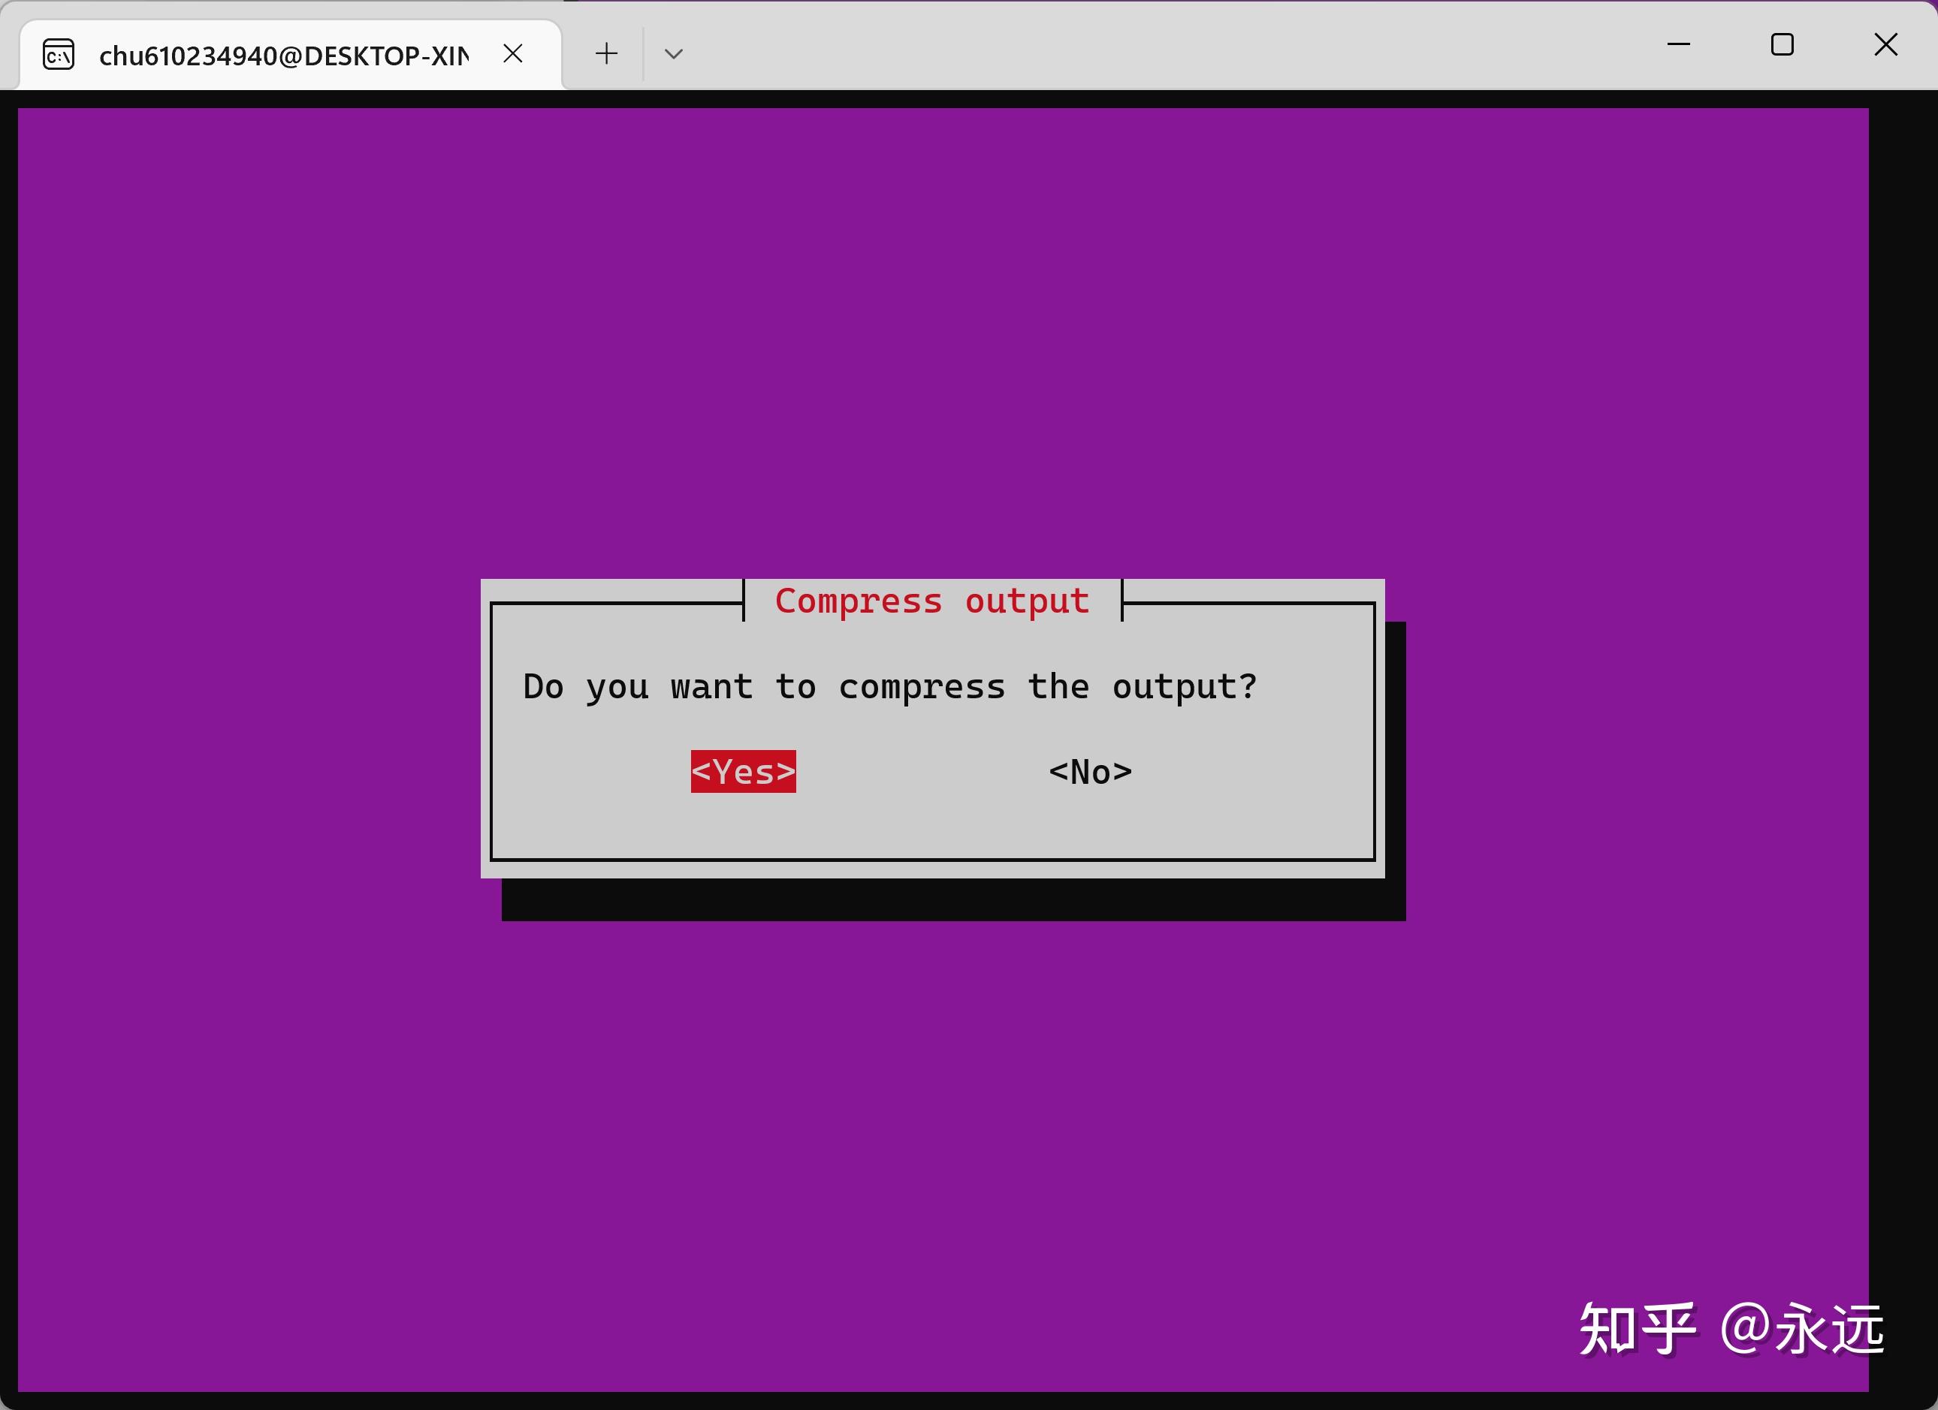Close the terminal window
This screenshot has height=1410, width=1938.
1885,44
